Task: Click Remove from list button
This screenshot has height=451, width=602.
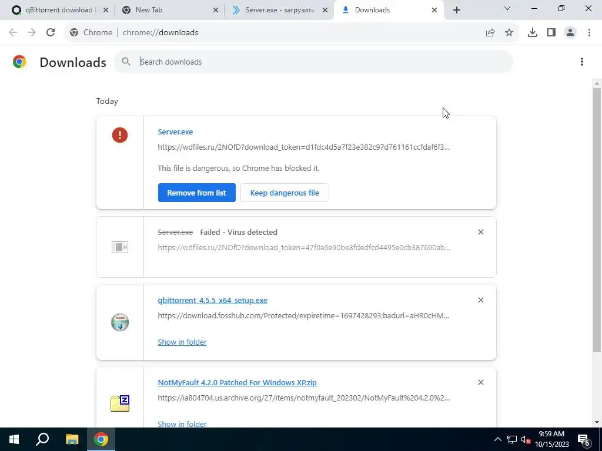Action: click(x=196, y=193)
